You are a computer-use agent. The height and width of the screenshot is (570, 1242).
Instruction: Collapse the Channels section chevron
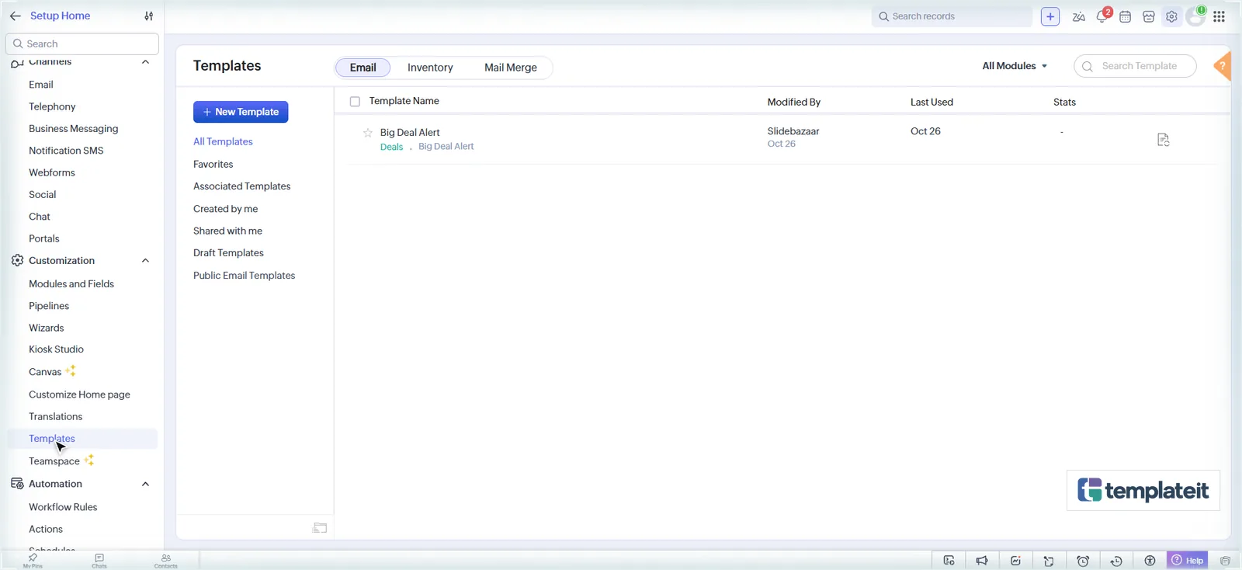[145, 62]
